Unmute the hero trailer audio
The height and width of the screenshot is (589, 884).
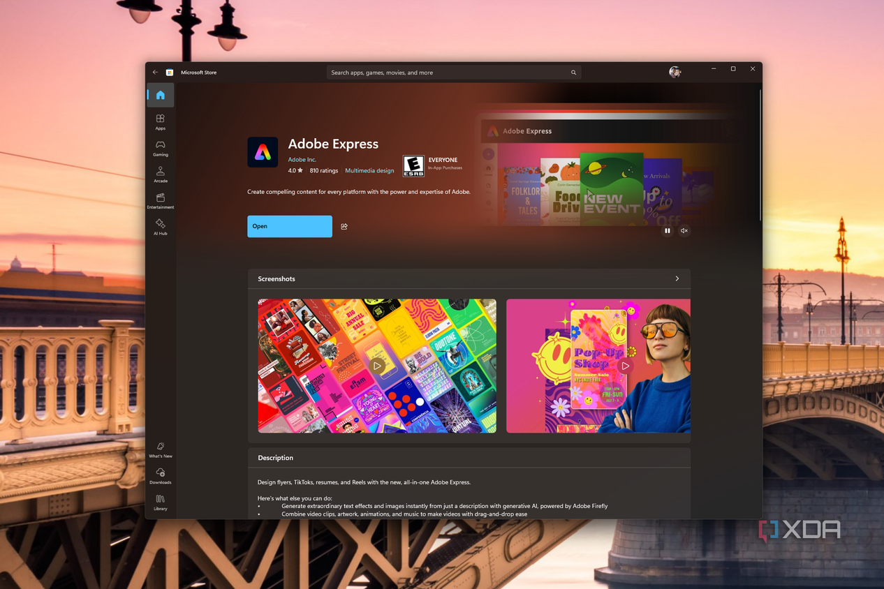click(684, 230)
